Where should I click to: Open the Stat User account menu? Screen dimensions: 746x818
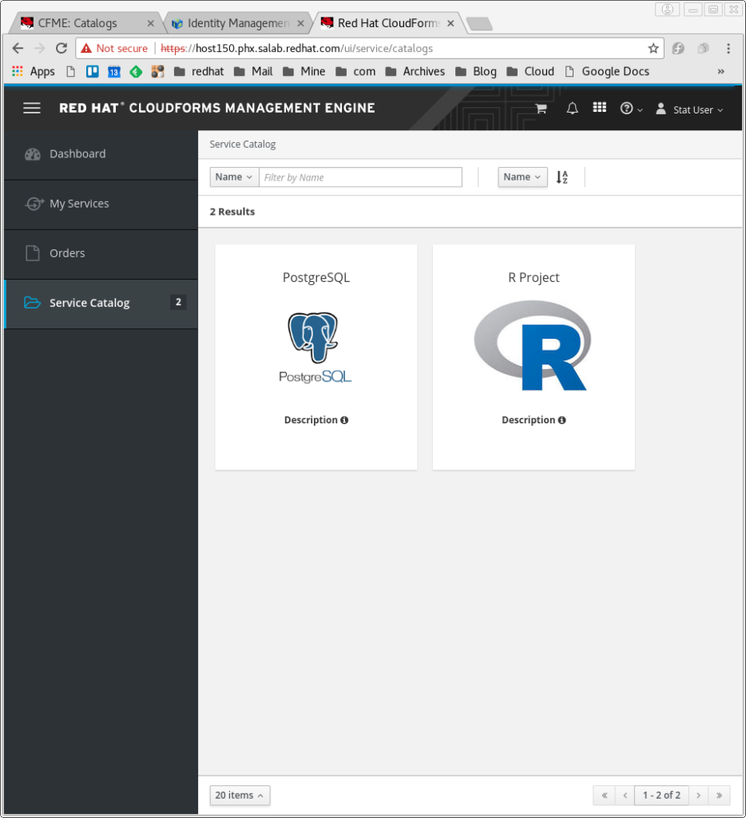[x=689, y=109]
